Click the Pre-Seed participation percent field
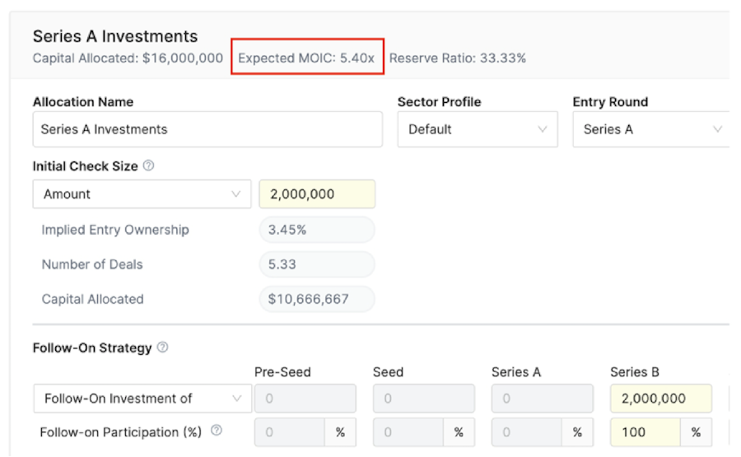Image resolution: width=741 pixels, height=457 pixels. [x=290, y=432]
